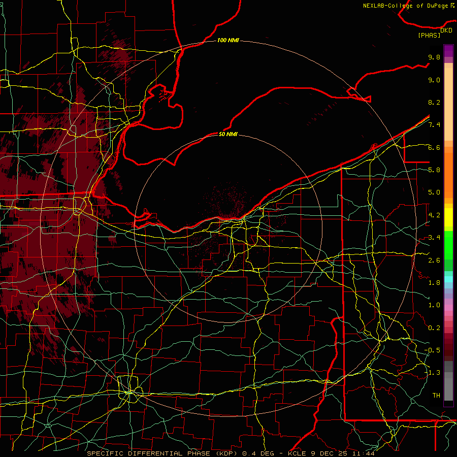Click the TH threshold label on the scale

point(436,396)
